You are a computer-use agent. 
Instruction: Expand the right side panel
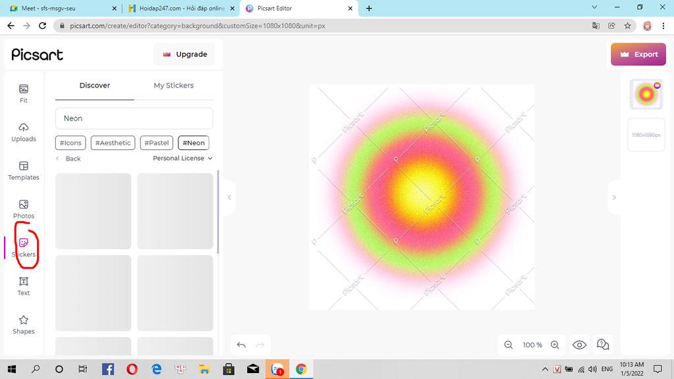614,197
